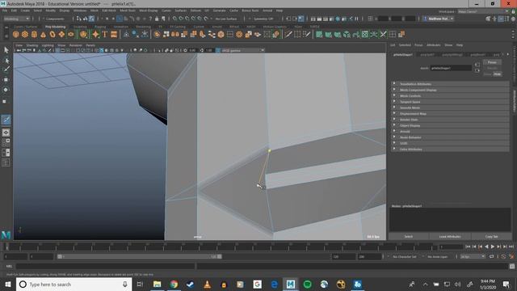Toggle the Modeling Toolkit panel icon
This screenshot has height=291, width=517.
488,19
